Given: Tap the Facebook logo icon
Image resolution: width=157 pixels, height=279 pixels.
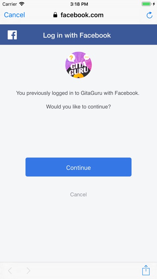Looking at the screenshot, I should click(x=12, y=35).
